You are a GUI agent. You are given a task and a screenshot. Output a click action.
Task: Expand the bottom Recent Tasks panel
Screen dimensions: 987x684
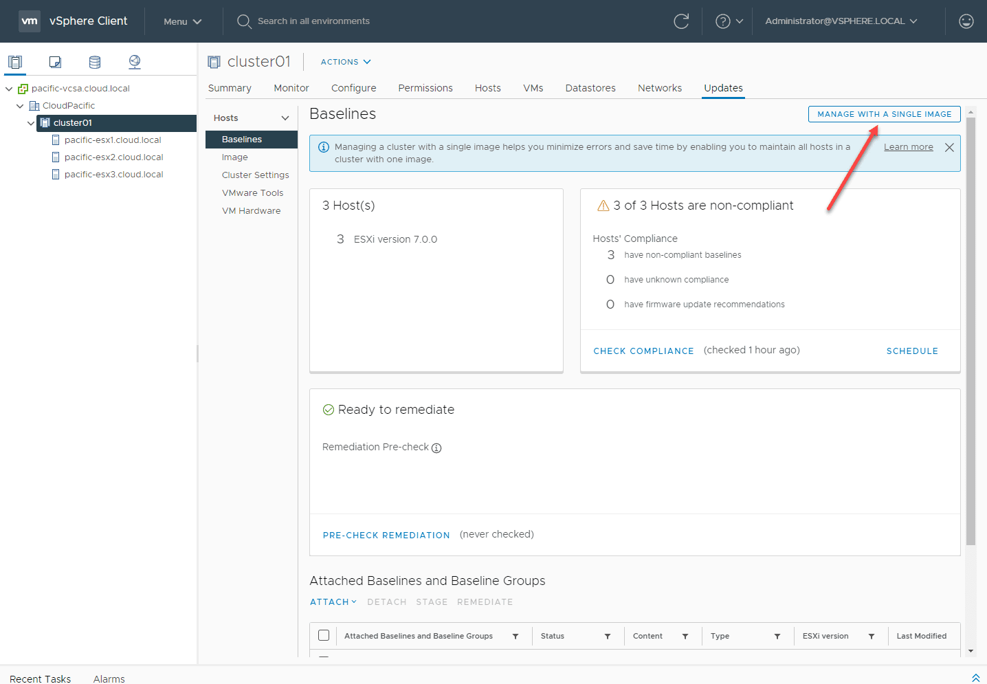[976, 678]
